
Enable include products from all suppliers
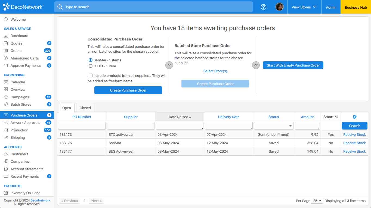(90, 75)
